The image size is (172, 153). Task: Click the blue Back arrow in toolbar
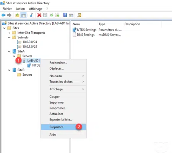coord(3,15)
